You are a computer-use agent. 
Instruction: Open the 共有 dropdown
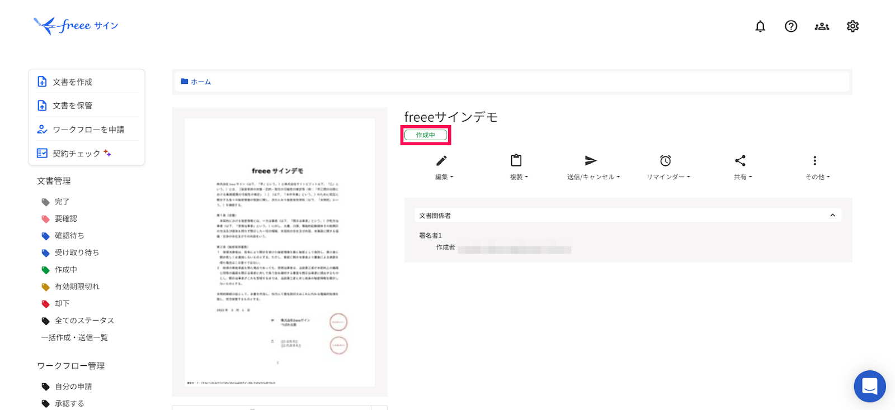pos(743,177)
